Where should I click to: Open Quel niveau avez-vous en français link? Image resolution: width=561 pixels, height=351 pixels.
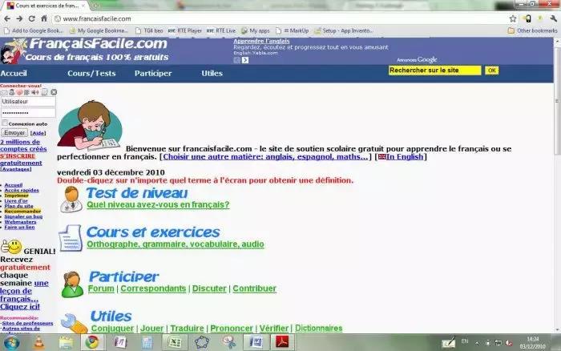(158, 204)
